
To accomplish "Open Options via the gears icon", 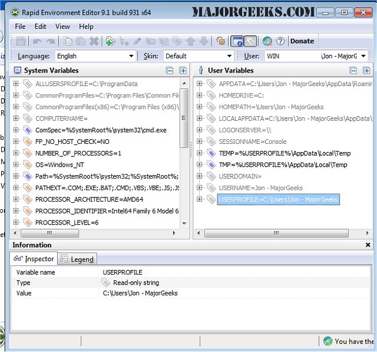I will coord(220,41).
